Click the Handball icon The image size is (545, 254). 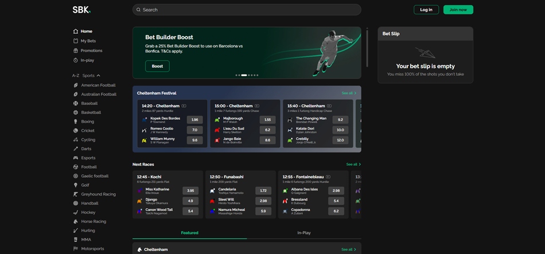point(75,204)
